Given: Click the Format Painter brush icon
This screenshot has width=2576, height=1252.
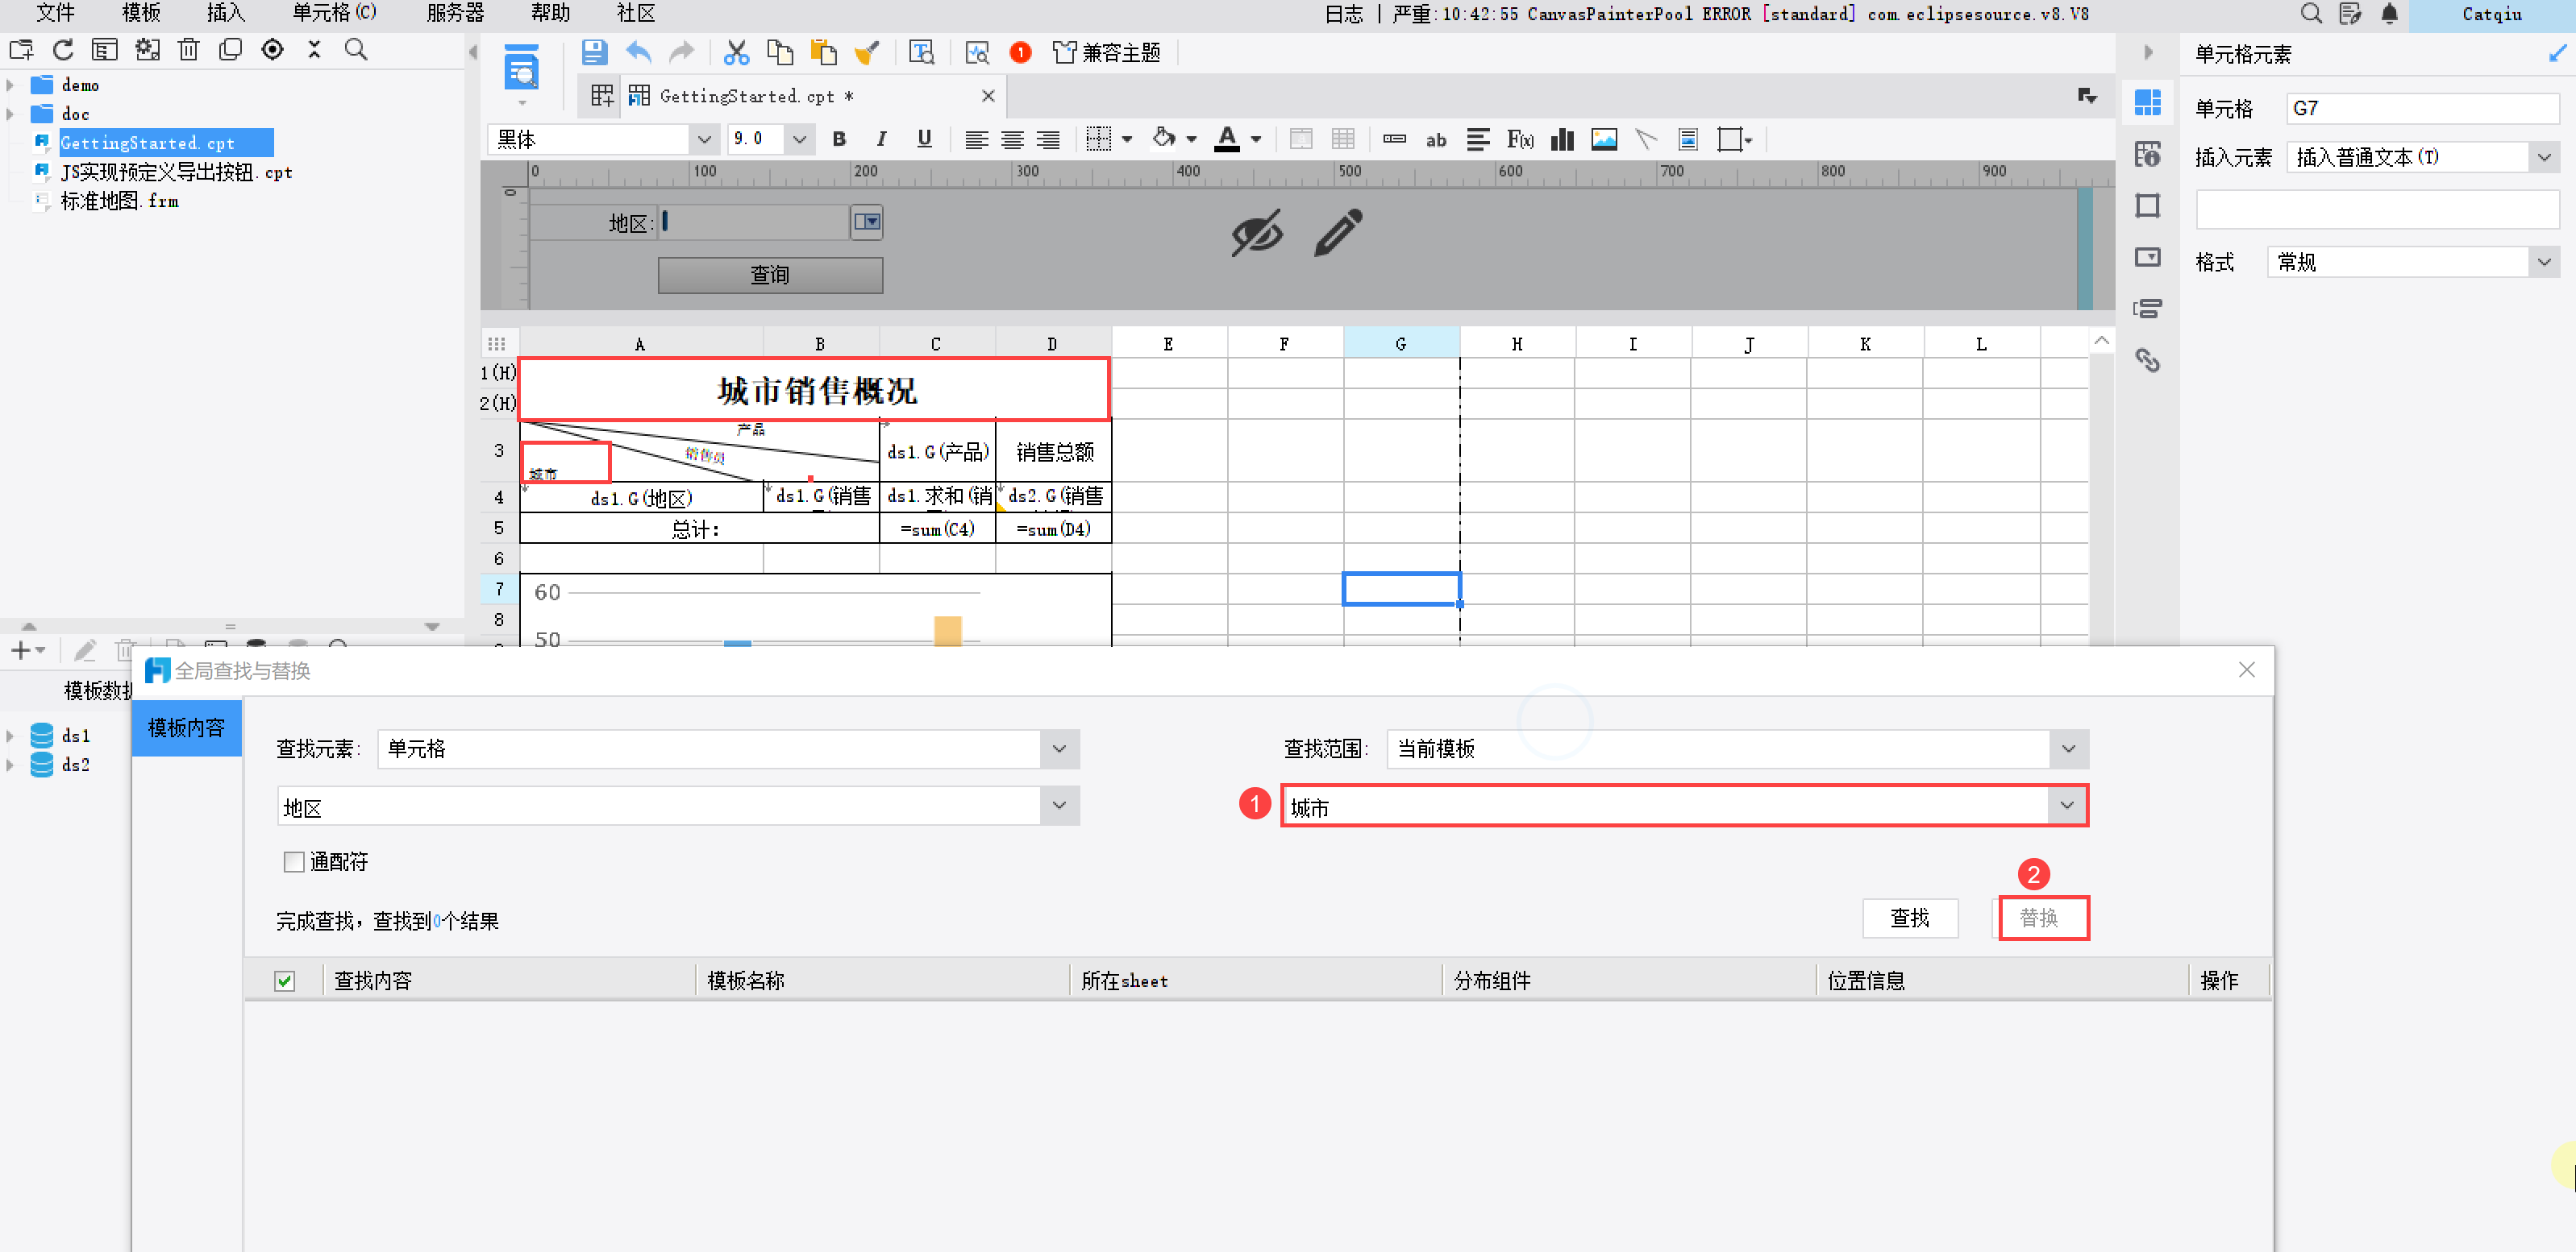Looking at the screenshot, I should [x=866, y=52].
